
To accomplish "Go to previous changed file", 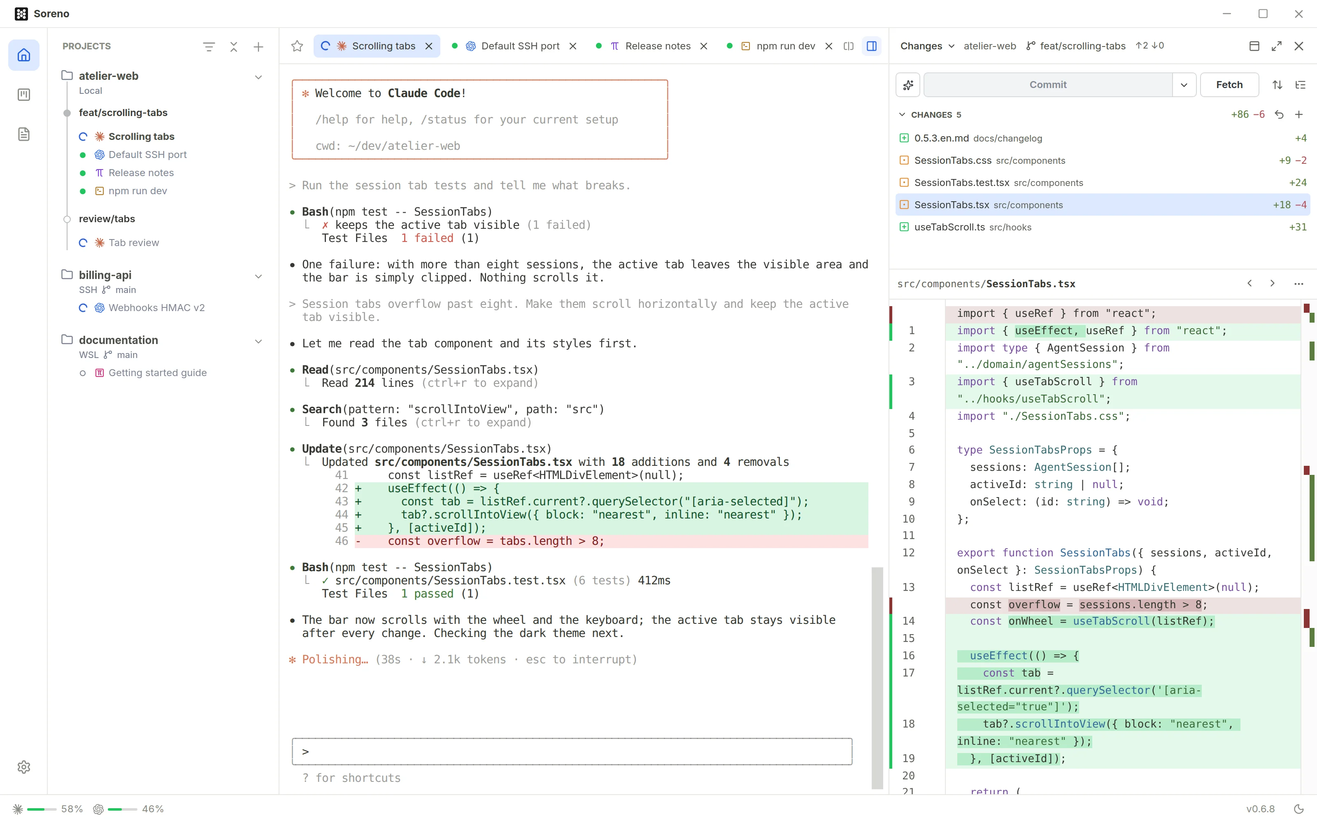I will point(1250,284).
